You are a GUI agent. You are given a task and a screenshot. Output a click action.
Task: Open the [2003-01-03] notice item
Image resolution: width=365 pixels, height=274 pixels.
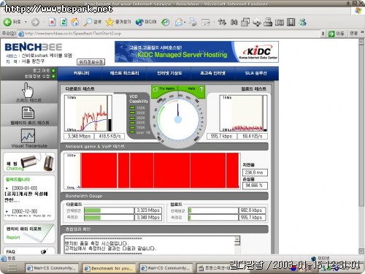click(x=27, y=194)
